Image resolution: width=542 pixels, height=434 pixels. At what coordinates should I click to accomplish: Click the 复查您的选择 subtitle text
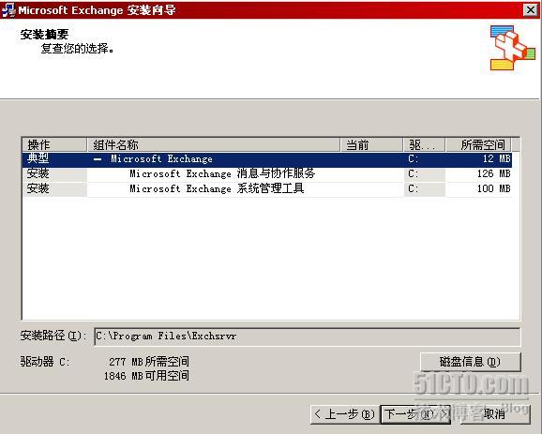[78, 49]
